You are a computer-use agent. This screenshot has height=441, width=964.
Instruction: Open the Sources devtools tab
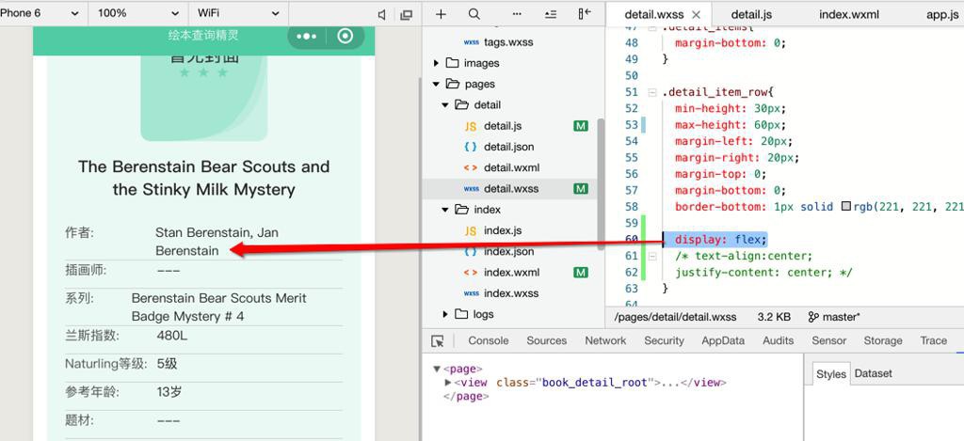click(x=547, y=340)
